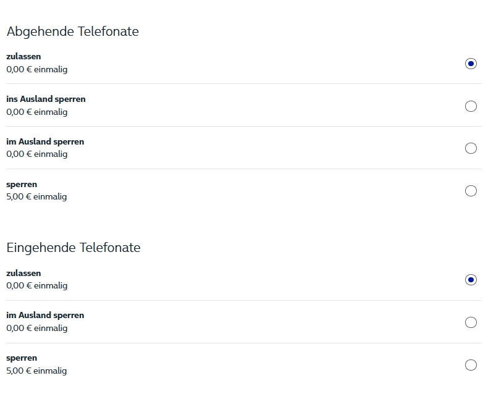Choose outgoing "im Ausland sperren" radio button

[x=471, y=148]
